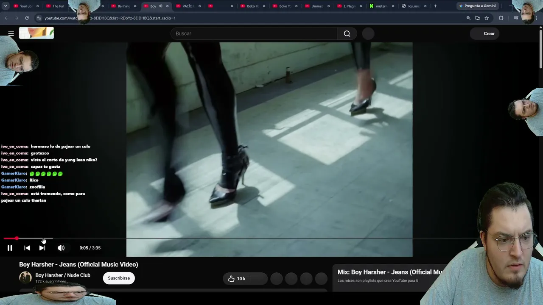Click the magnifier search button

[347, 33]
